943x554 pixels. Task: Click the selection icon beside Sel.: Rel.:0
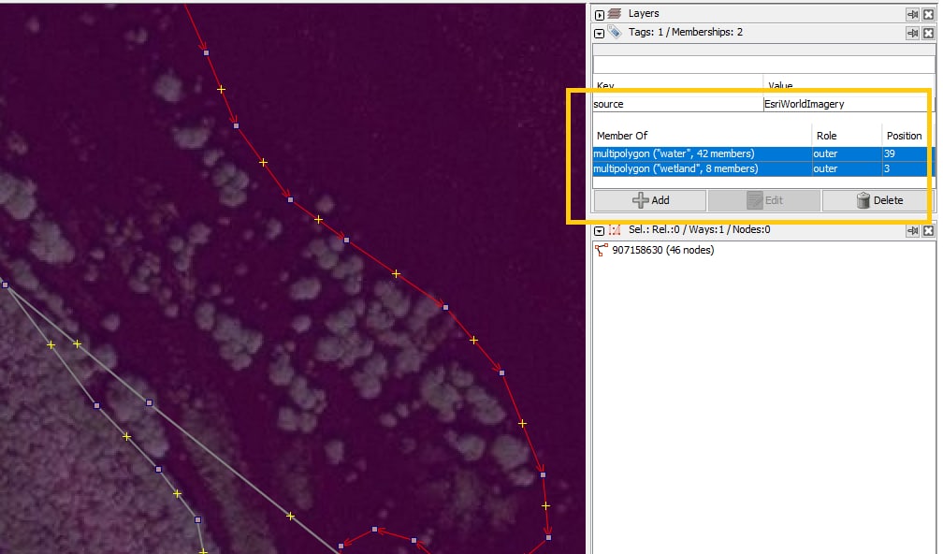[x=615, y=230]
